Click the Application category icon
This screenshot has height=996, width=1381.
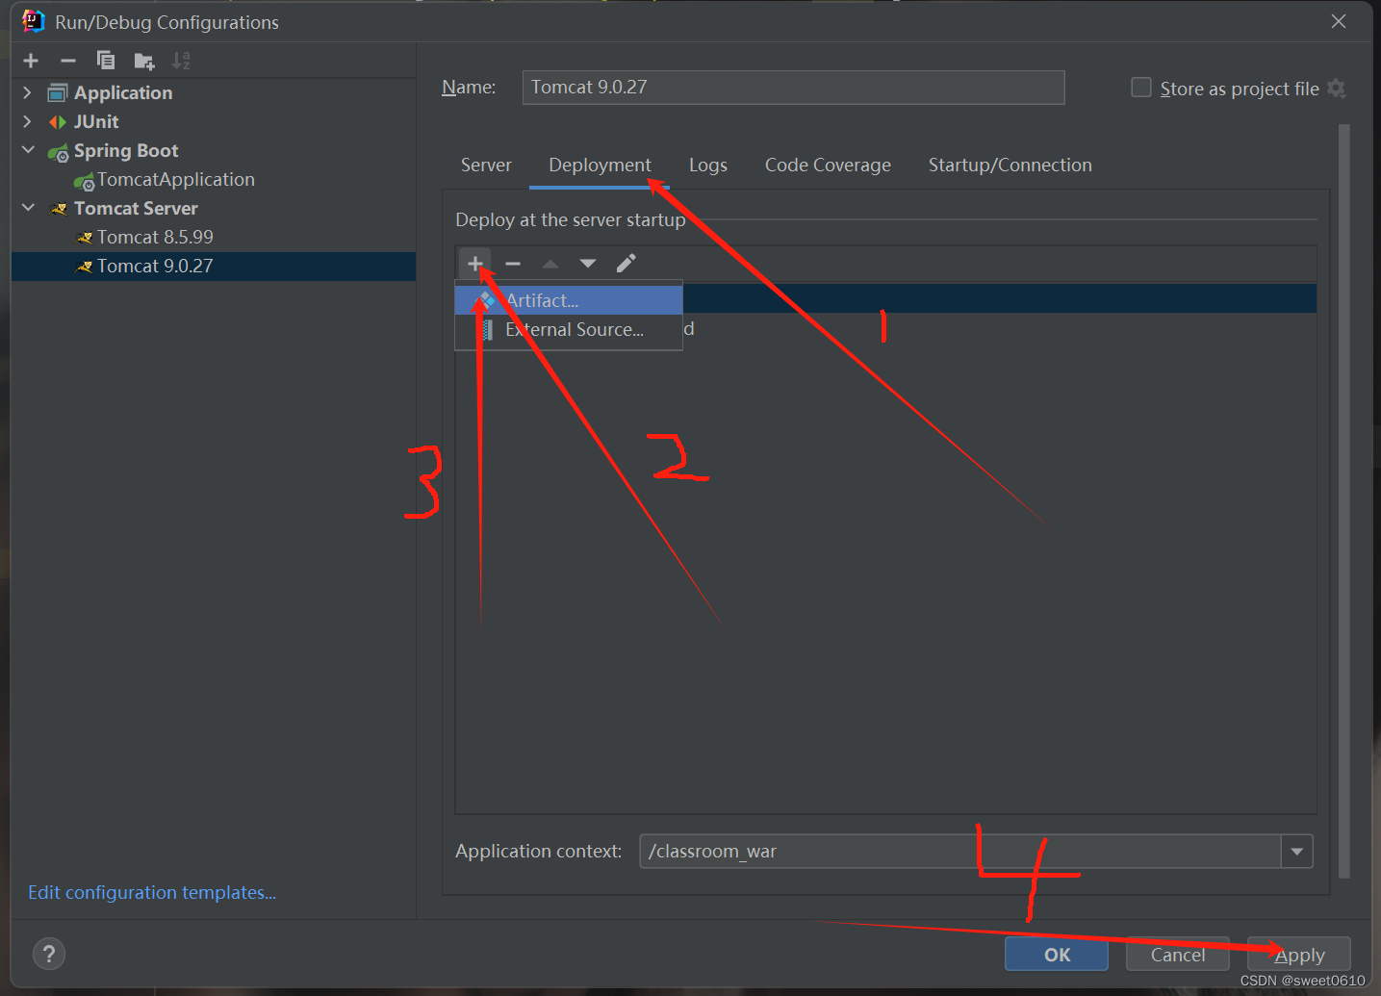pos(59,92)
